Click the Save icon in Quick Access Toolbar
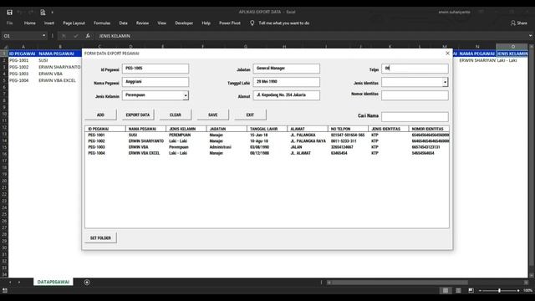Image resolution: width=535 pixels, height=301 pixels. coord(9,13)
